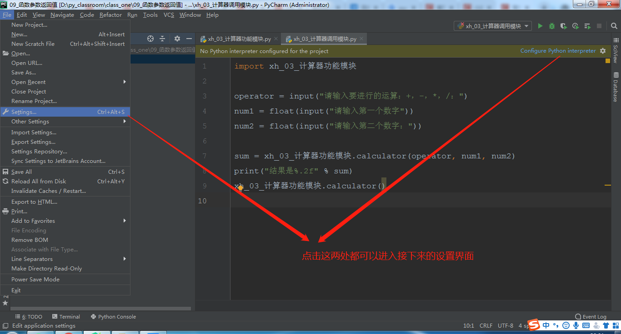Click the import xh_03_计算器功能模块 code line
Viewport: 621px width, 334px height.
click(x=295, y=66)
